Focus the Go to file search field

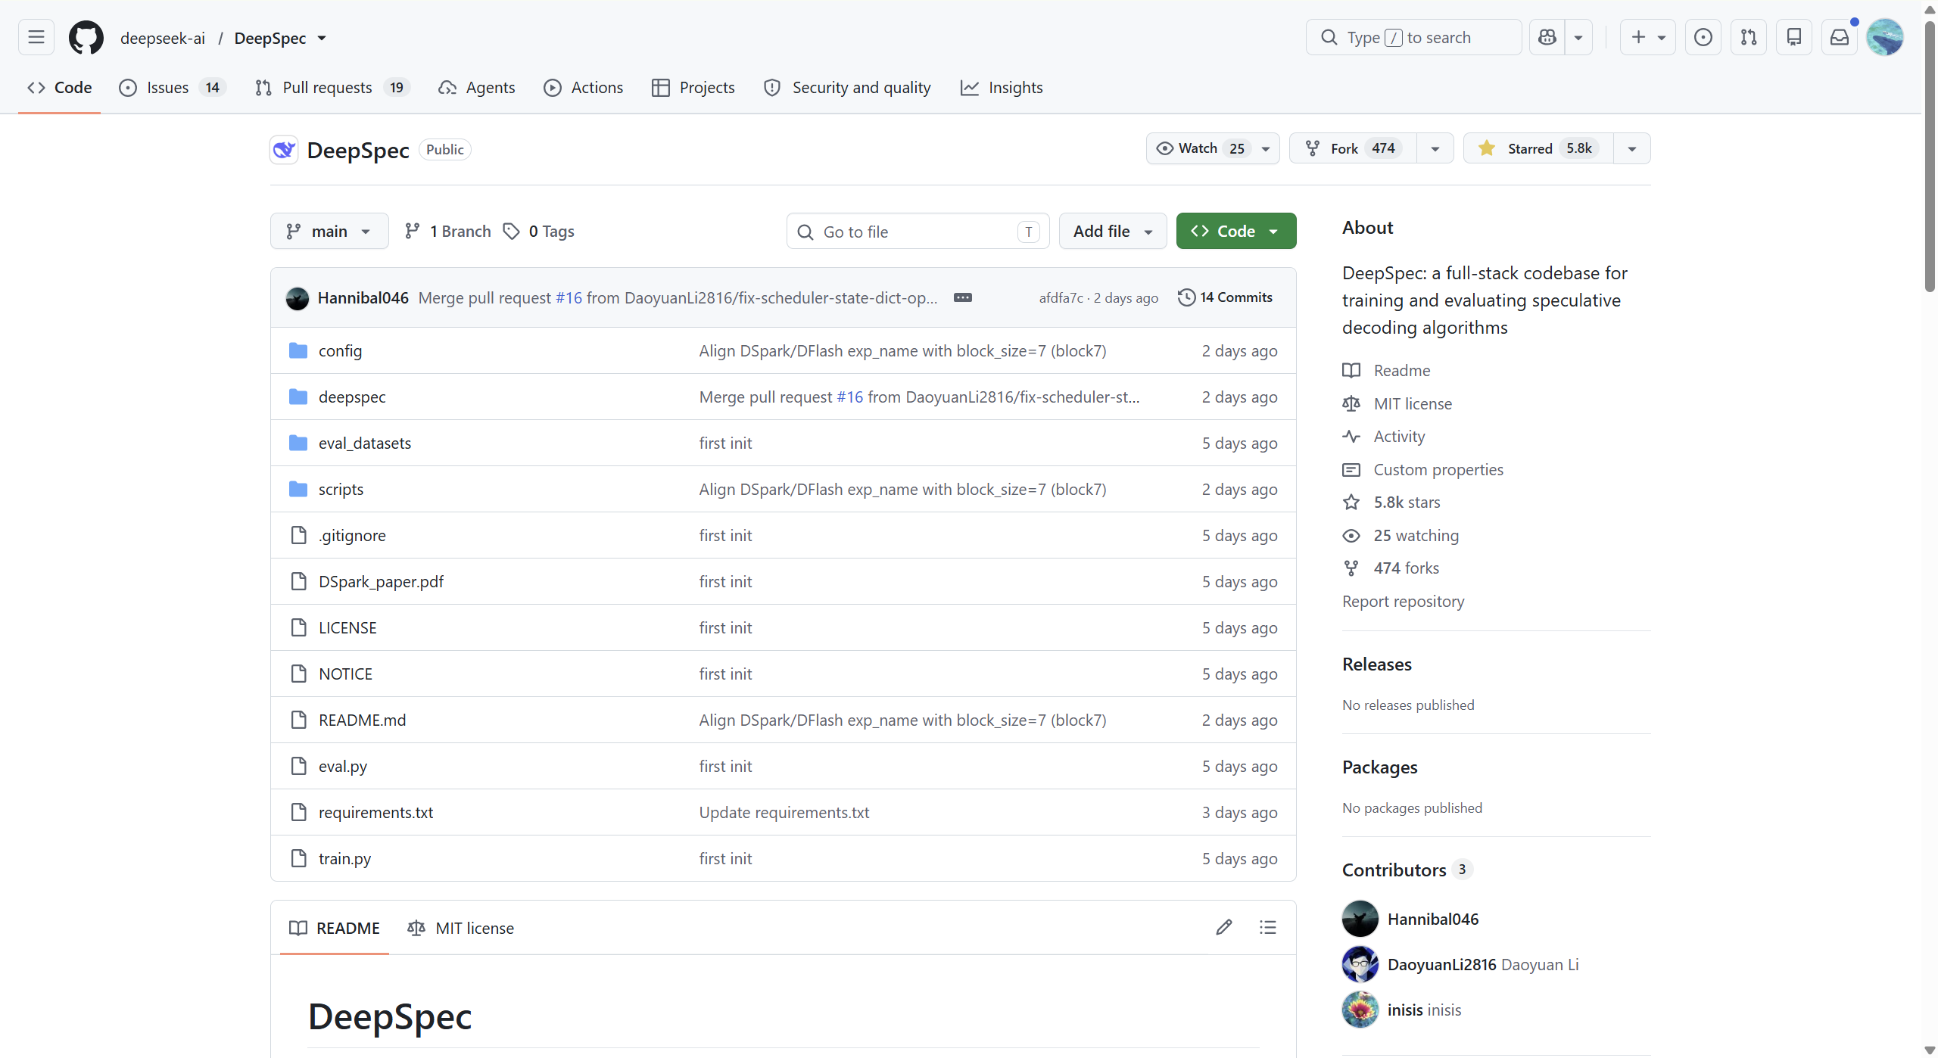coord(918,231)
